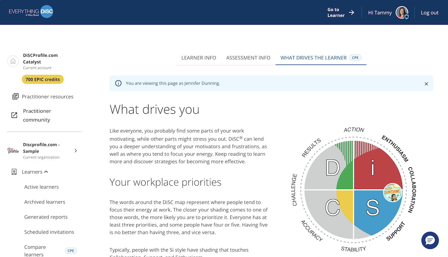The image size is (448, 257).
Task: Click the DiSCProfile.com Catalyst account name
Action: pyautogui.click(x=40, y=59)
